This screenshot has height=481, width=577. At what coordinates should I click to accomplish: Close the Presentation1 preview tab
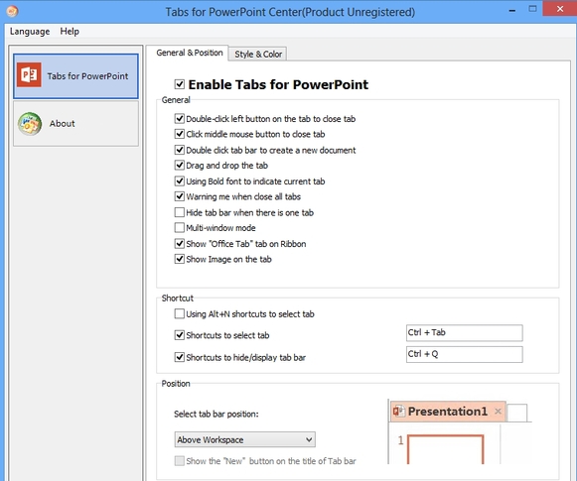[x=498, y=412]
